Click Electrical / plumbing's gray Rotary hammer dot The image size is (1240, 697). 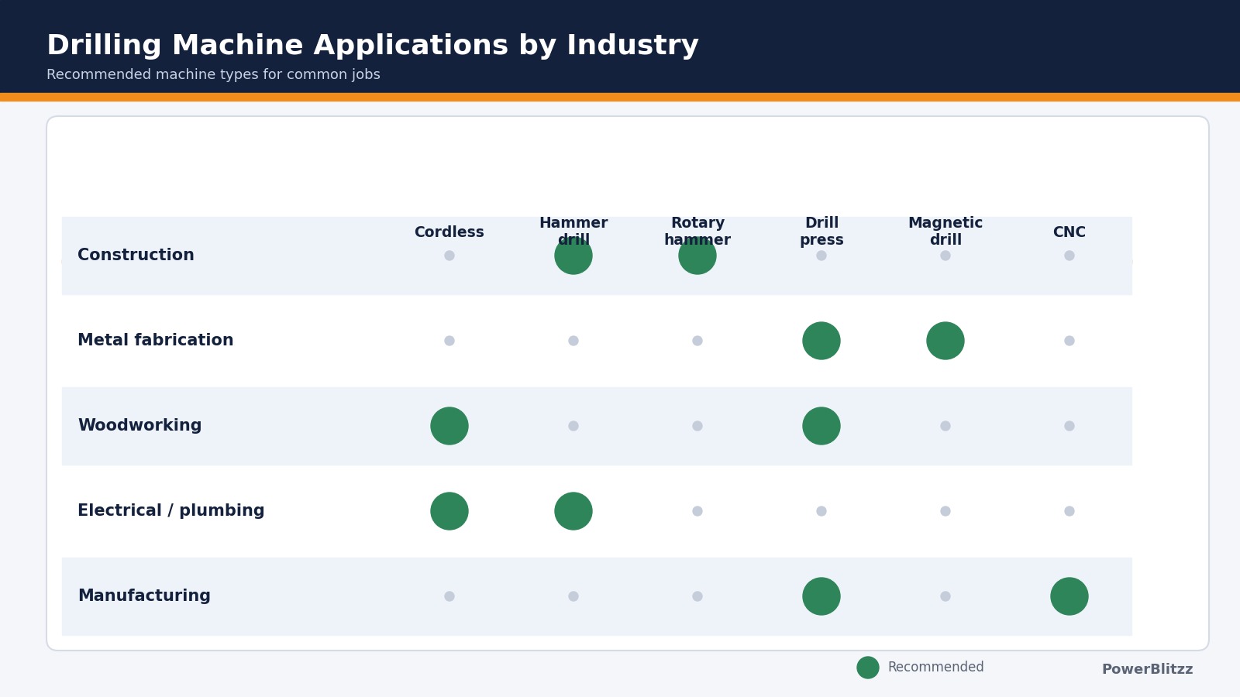tap(697, 511)
